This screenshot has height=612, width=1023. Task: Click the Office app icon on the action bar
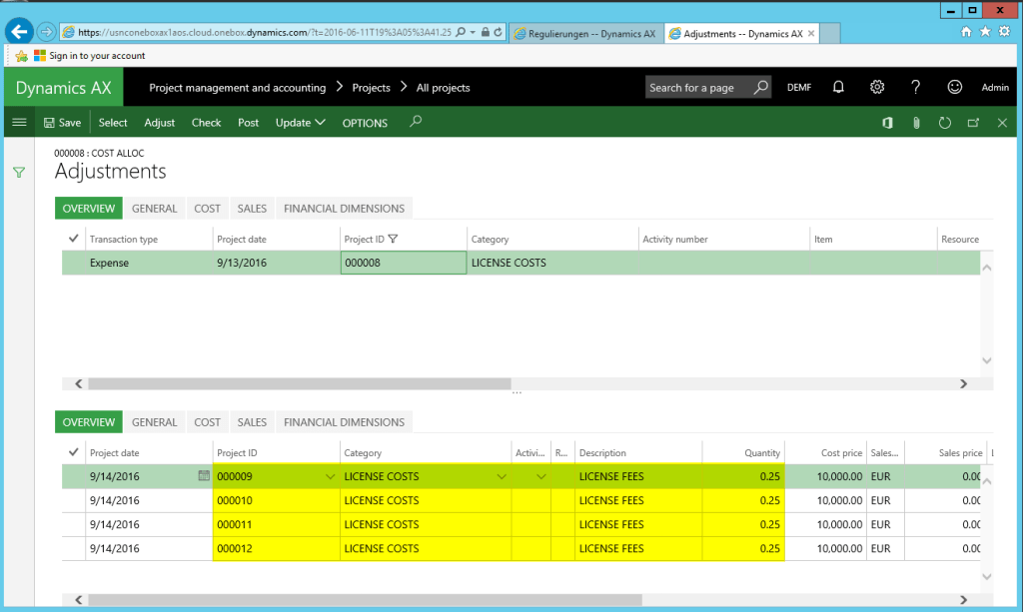pyautogui.click(x=887, y=122)
